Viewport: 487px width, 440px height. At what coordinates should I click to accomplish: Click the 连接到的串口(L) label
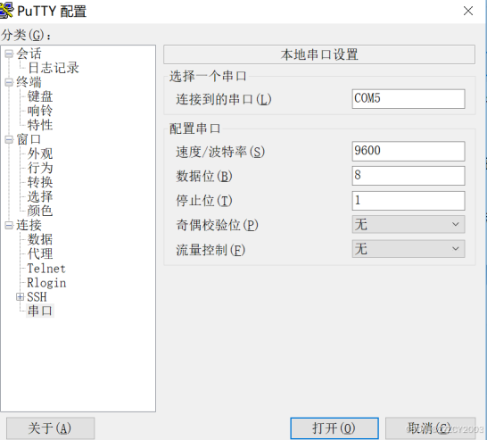(x=224, y=99)
